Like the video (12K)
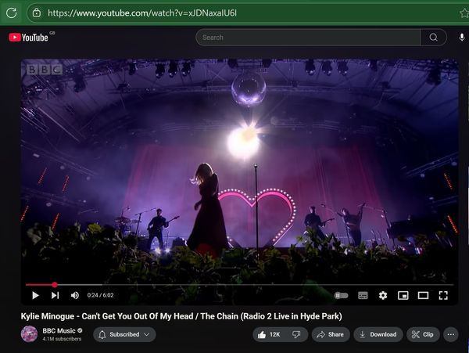469x353 pixels. click(270, 334)
